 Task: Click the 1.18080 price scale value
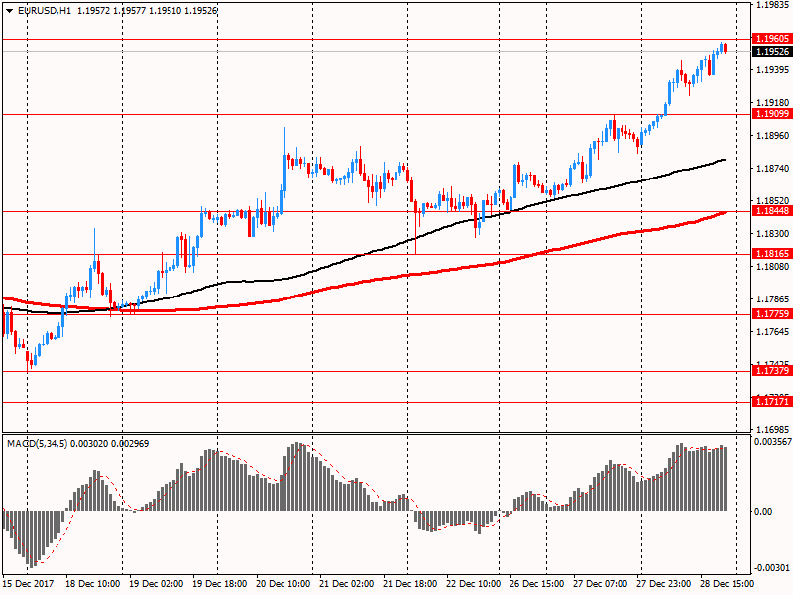click(x=772, y=266)
